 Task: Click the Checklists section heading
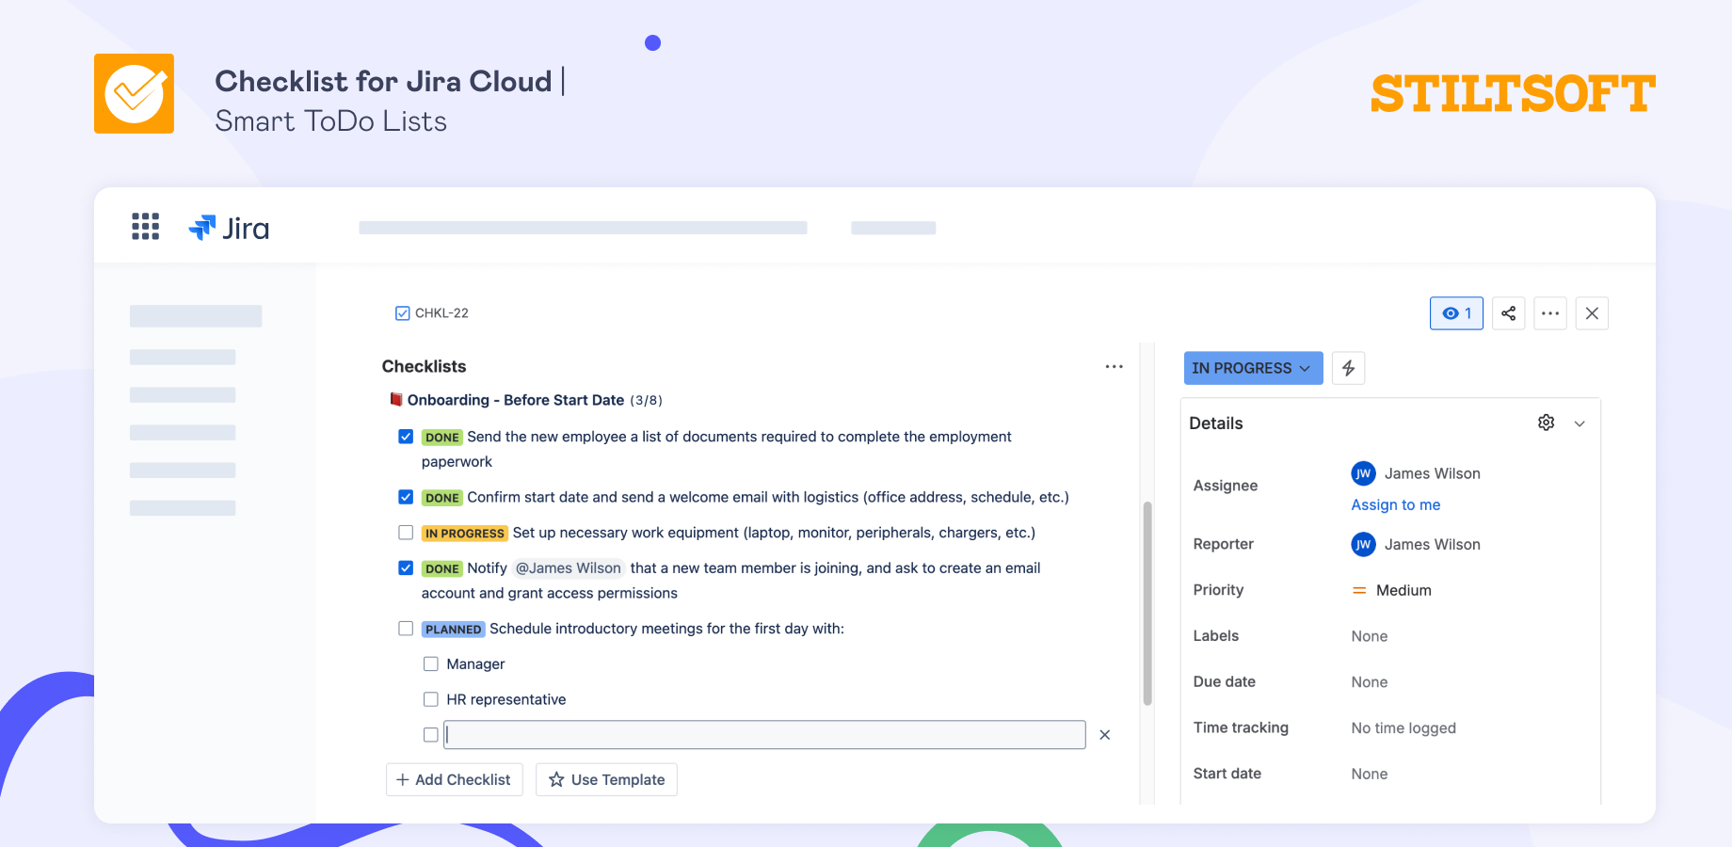[424, 366]
